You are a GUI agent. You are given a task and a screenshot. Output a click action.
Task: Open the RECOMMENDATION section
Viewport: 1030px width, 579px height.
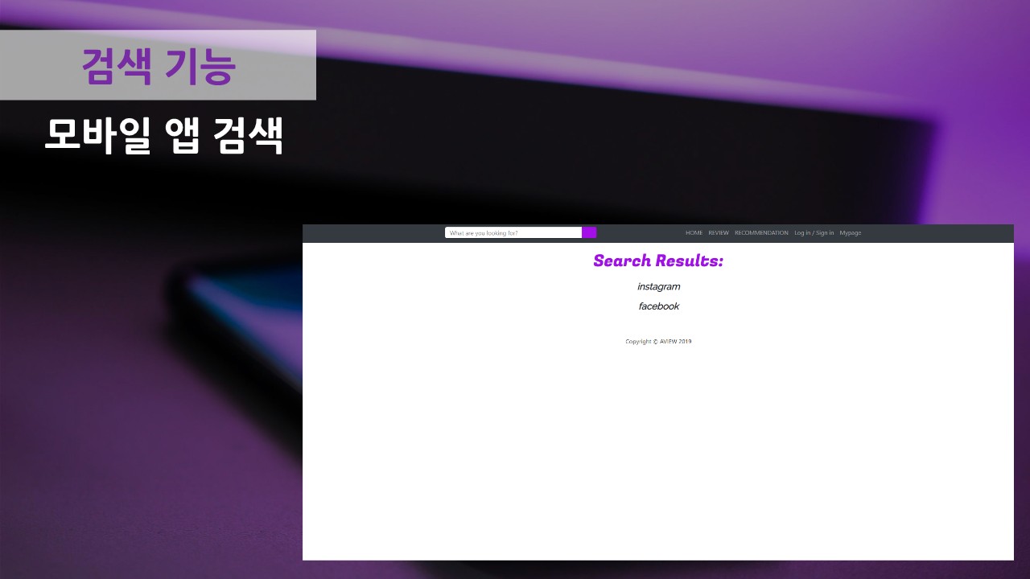[x=760, y=232]
